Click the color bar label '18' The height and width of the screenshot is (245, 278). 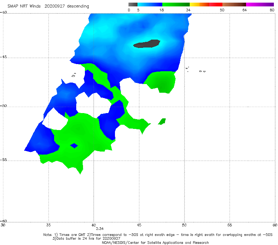pyautogui.click(x=162, y=10)
